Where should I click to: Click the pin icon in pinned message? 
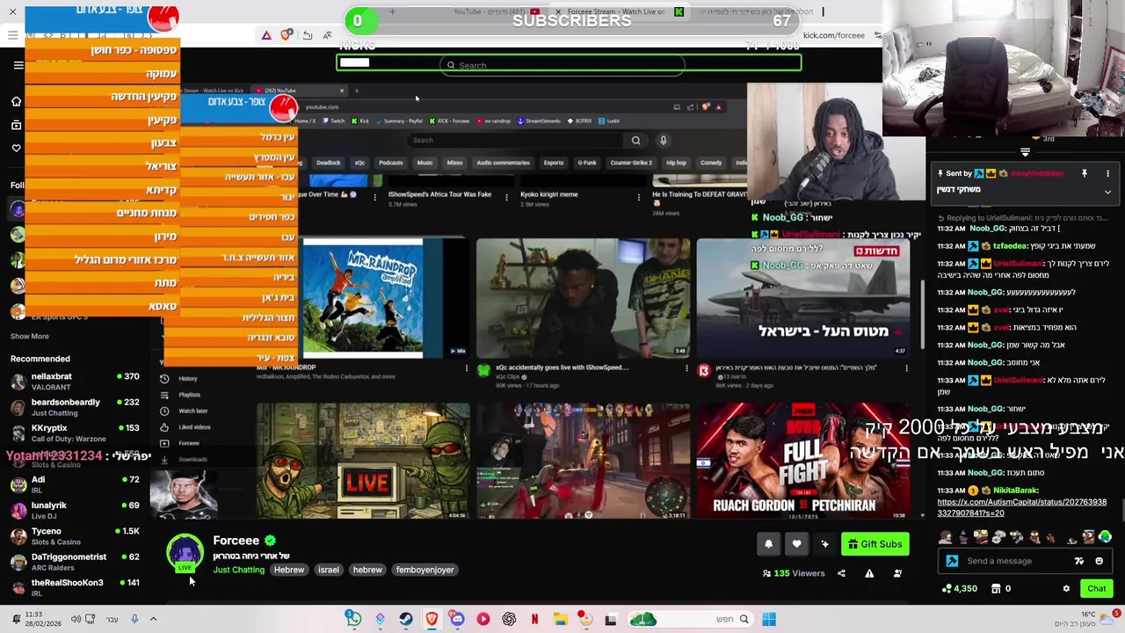point(1085,174)
